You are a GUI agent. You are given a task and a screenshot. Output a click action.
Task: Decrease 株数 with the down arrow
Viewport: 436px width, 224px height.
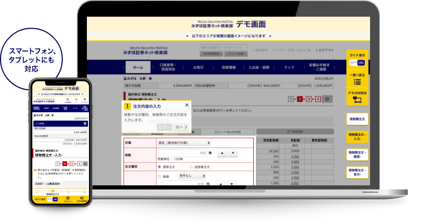(x=233, y=153)
